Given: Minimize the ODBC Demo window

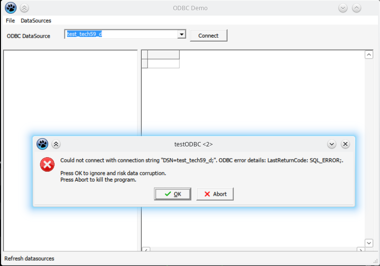Looking at the screenshot, I should pyautogui.click(x=342, y=8).
